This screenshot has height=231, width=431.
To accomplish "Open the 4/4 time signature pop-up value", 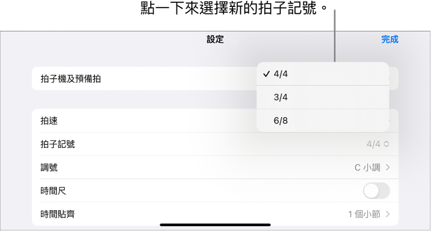I will (x=374, y=144).
